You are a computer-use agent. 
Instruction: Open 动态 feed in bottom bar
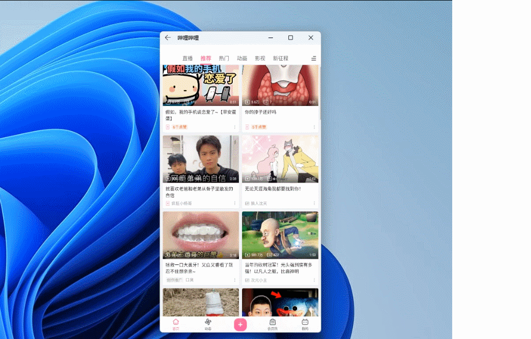pos(208,324)
